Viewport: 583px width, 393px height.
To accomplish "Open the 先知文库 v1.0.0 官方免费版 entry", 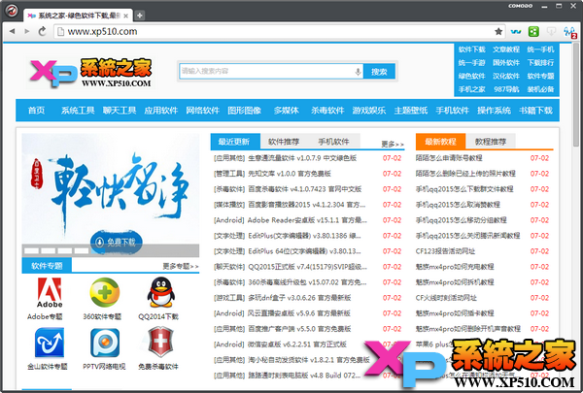I will point(290,174).
